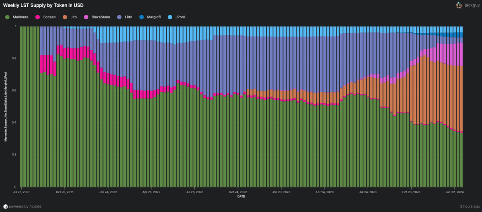Click the rotated y-axis title text

click(x=6, y=107)
